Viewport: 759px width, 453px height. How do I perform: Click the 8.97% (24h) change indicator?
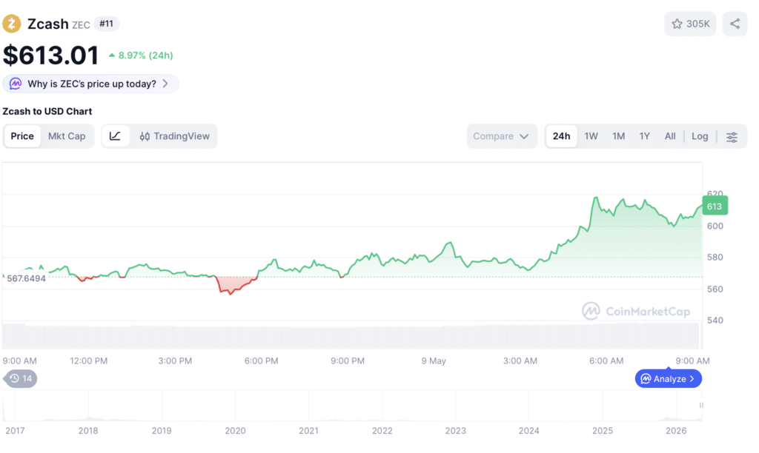(x=141, y=56)
